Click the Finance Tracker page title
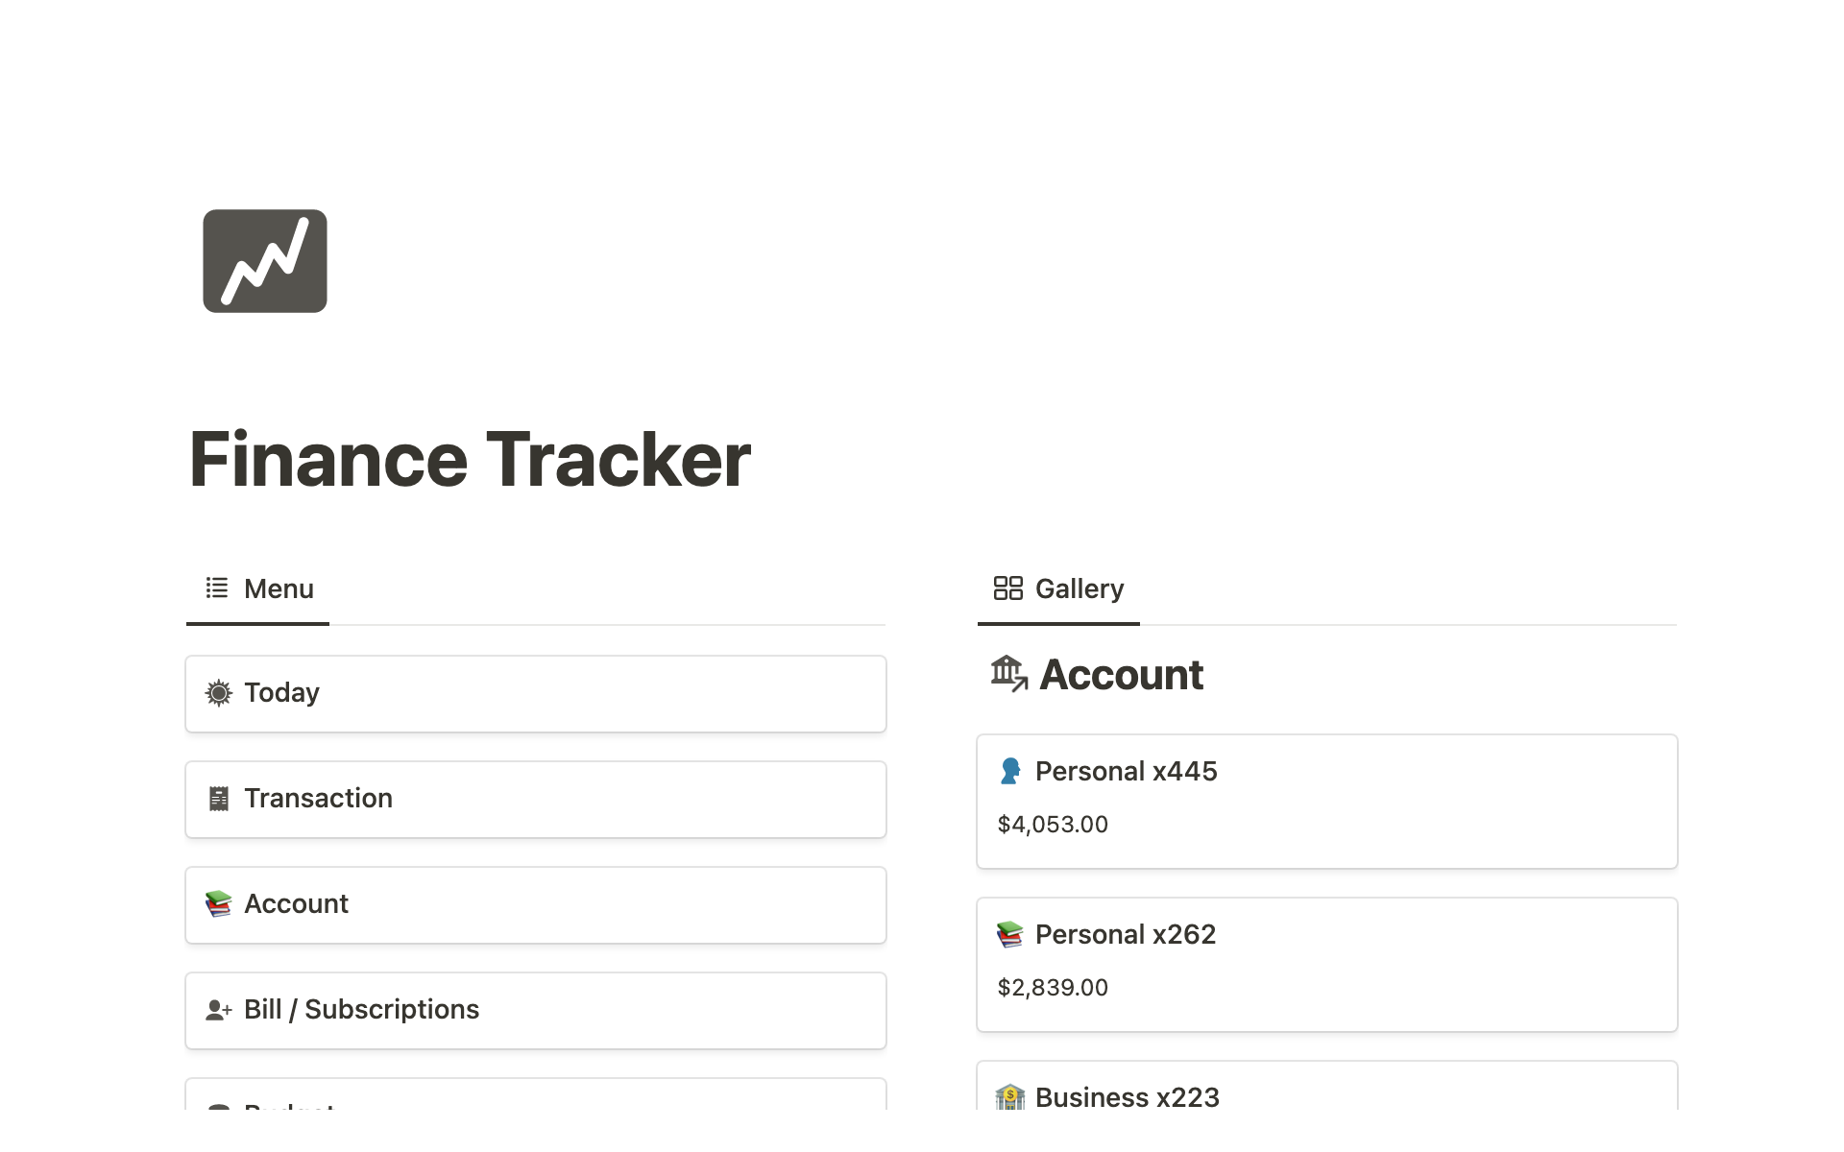Image resolution: width=1844 pixels, height=1152 pixels. pos(470,460)
